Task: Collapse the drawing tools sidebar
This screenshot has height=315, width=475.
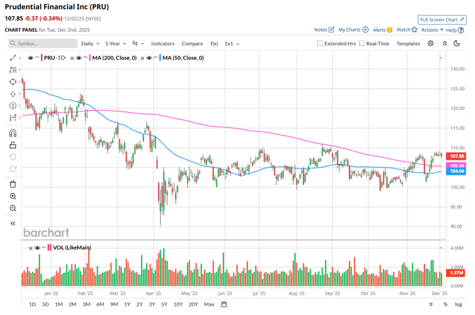Action: tap(12, 223)
